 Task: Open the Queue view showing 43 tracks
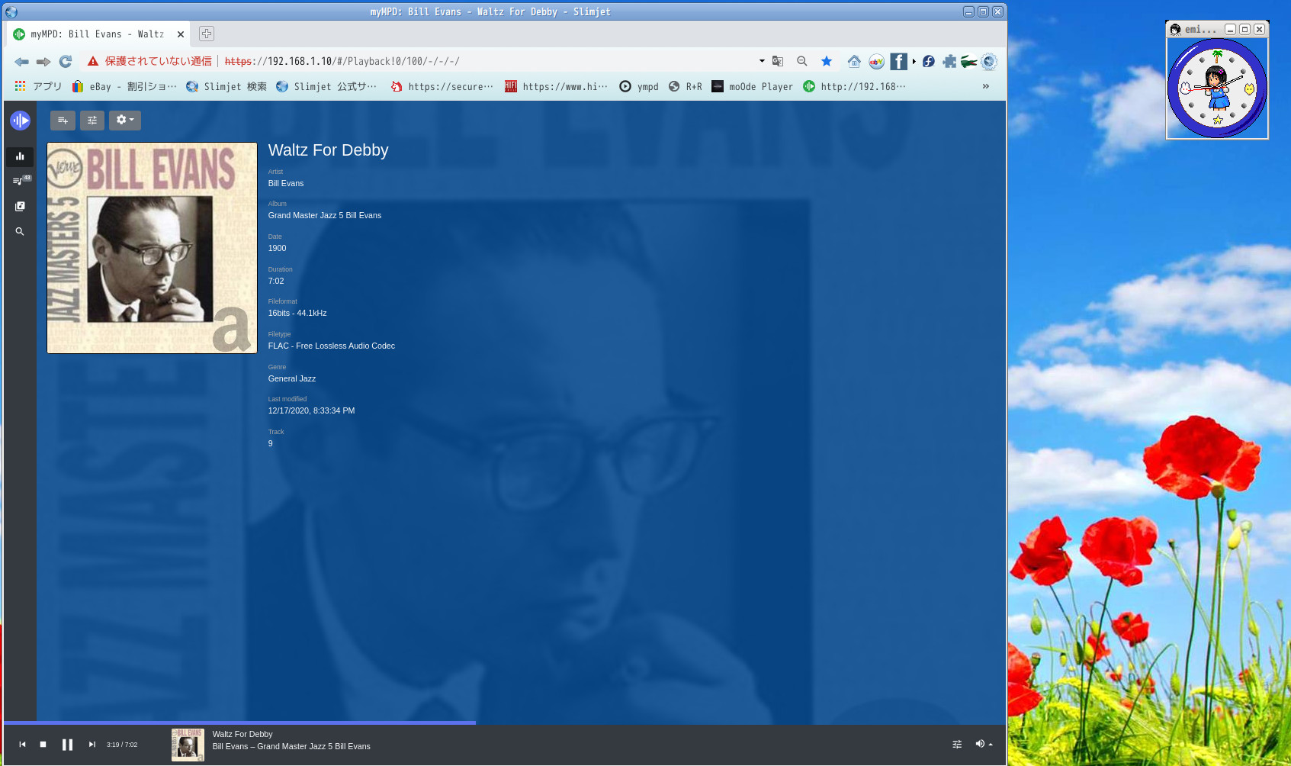click(x=20, y=181)
